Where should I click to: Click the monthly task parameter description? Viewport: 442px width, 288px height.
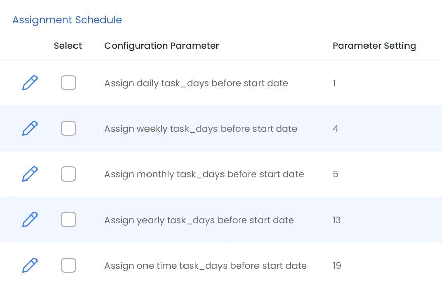[x=204, y=174]
